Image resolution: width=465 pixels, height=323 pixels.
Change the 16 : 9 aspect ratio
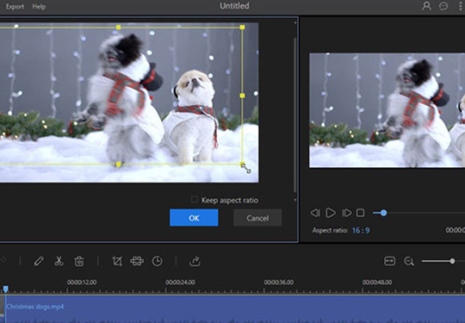361,231
